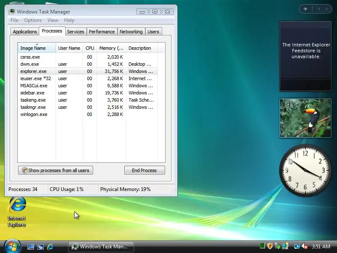Screen dimensions: 337x253
Task: Click the Safely Remove Hardware tray icon
Action: [278, 246]
